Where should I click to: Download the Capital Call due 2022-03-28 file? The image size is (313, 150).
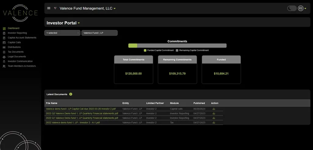(x=214, y=109)
